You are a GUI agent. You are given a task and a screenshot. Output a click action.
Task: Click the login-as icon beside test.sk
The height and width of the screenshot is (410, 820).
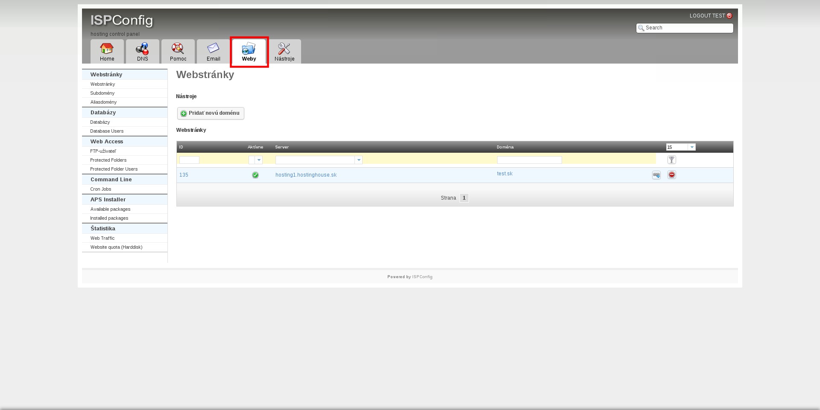[x=656, y=175]
